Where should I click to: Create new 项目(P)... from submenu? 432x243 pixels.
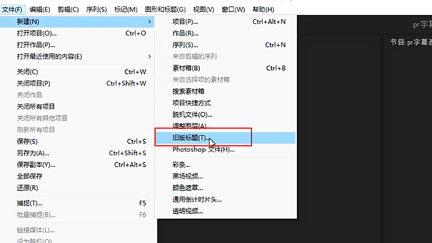click(225, 22)
